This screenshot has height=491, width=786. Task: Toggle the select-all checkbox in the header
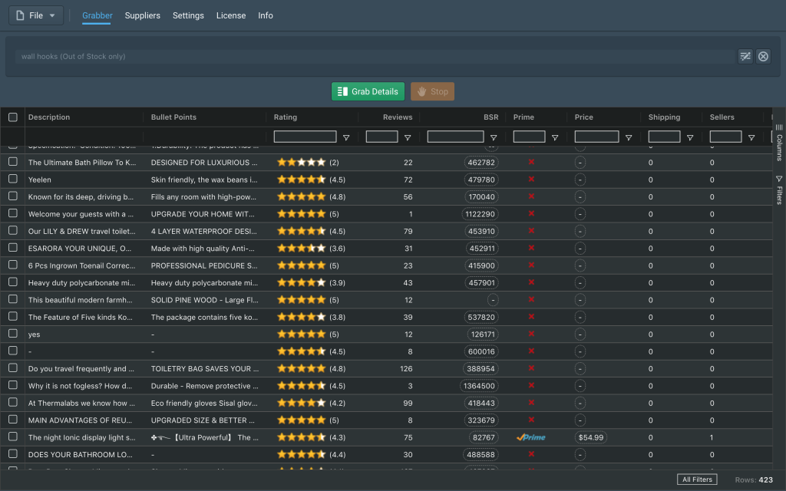pos(13,117)
